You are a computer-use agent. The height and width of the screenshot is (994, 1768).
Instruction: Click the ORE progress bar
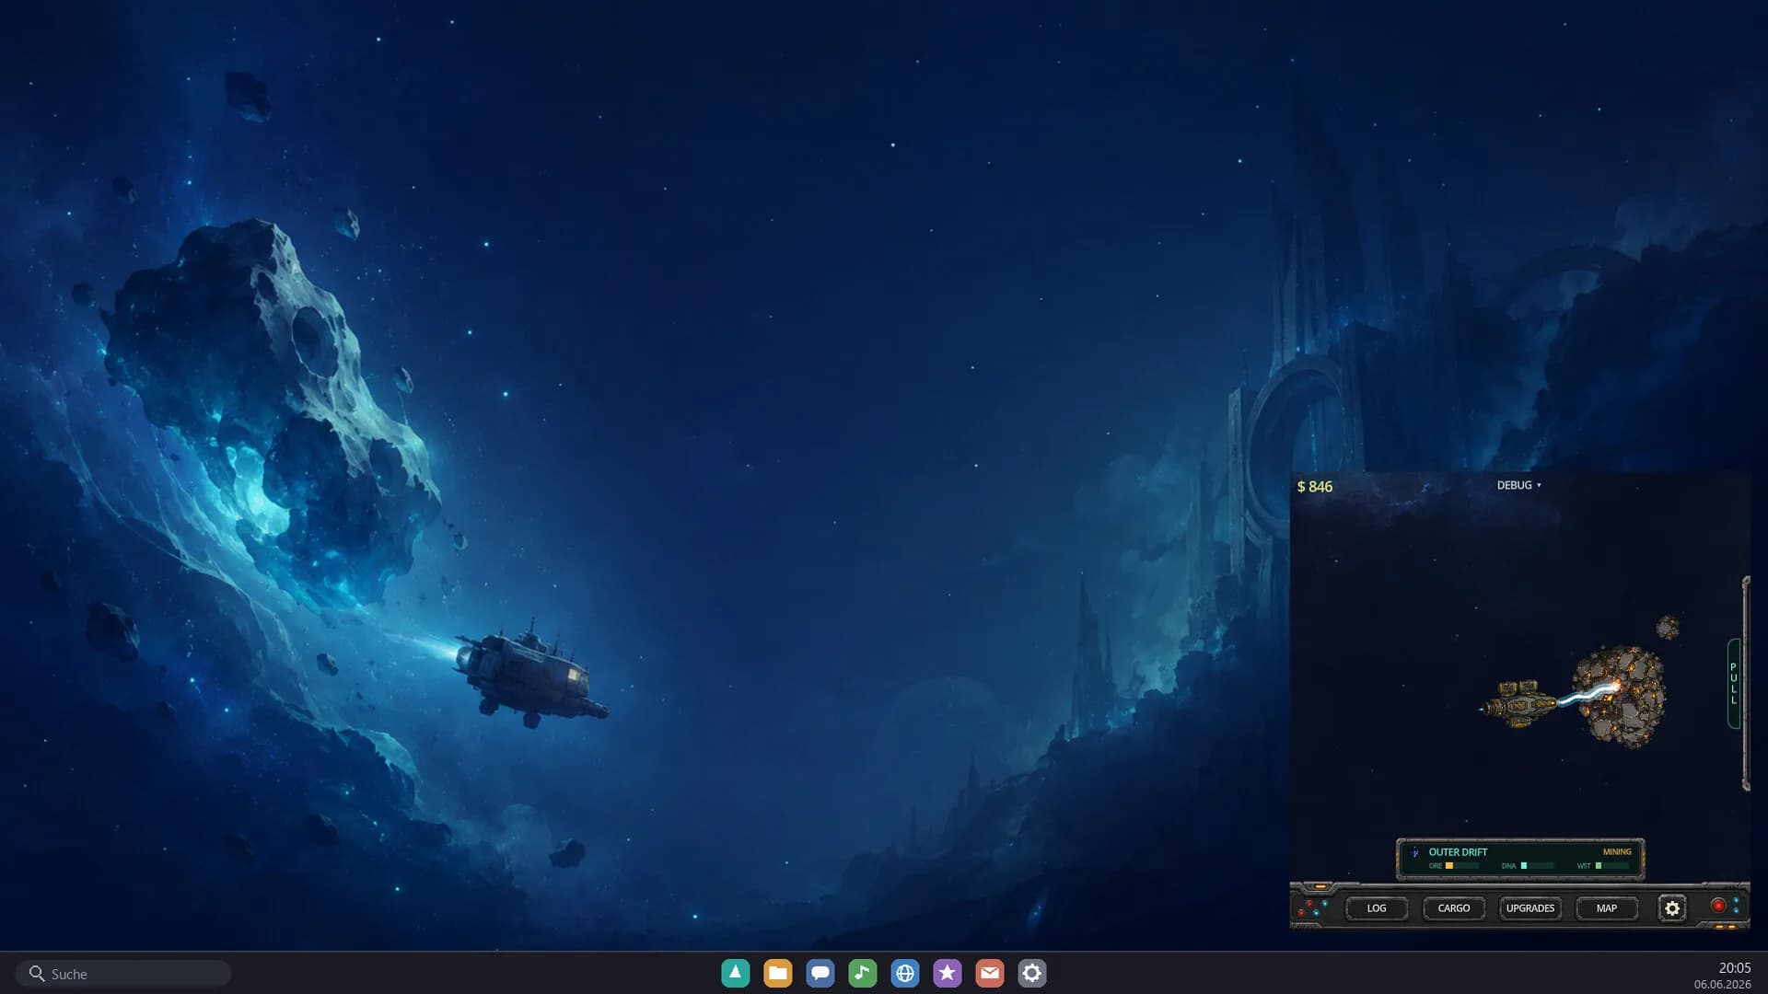(x=1461, y=866)
